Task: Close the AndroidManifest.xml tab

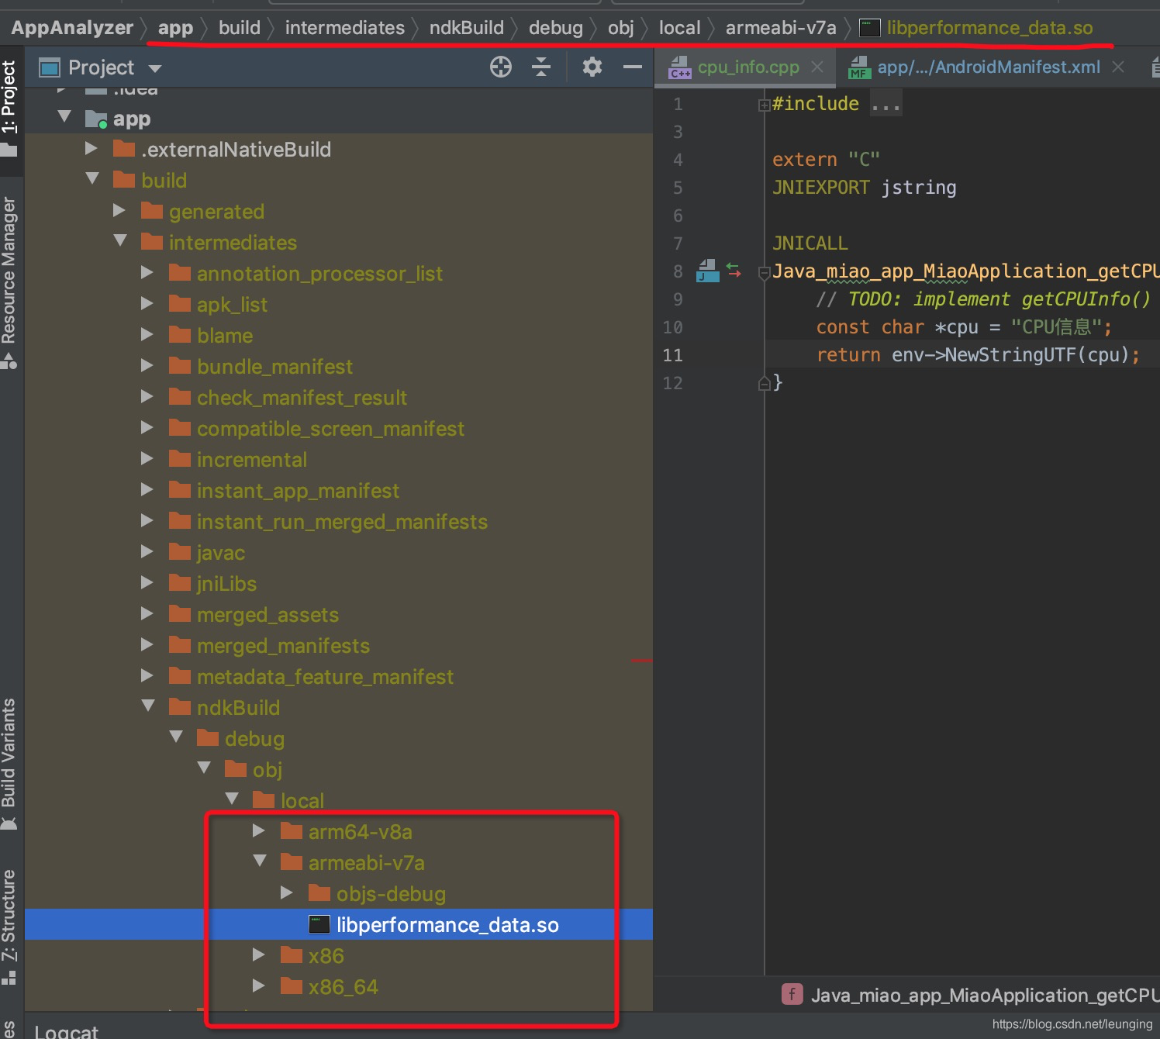Action: [1118, 67]
